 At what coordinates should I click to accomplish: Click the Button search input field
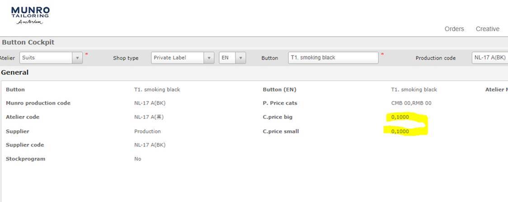pos(333,58)
